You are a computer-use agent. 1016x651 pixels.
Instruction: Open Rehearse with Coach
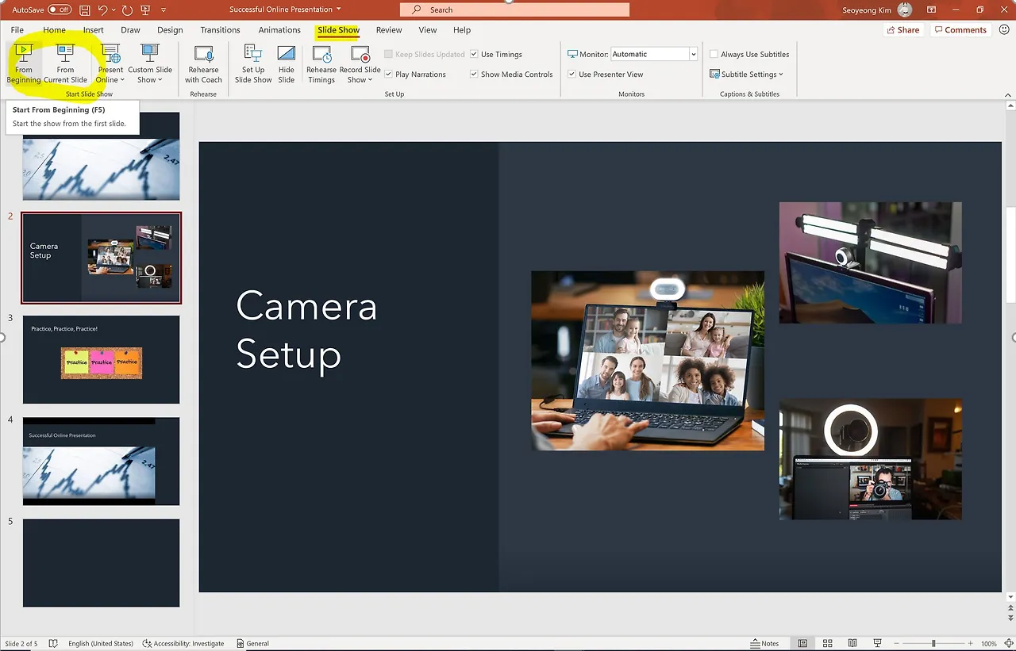pyautogui.click(x=203, y=63)
